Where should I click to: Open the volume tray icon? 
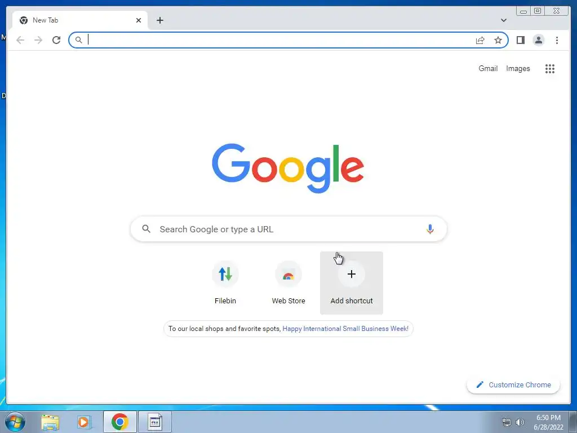520,422
